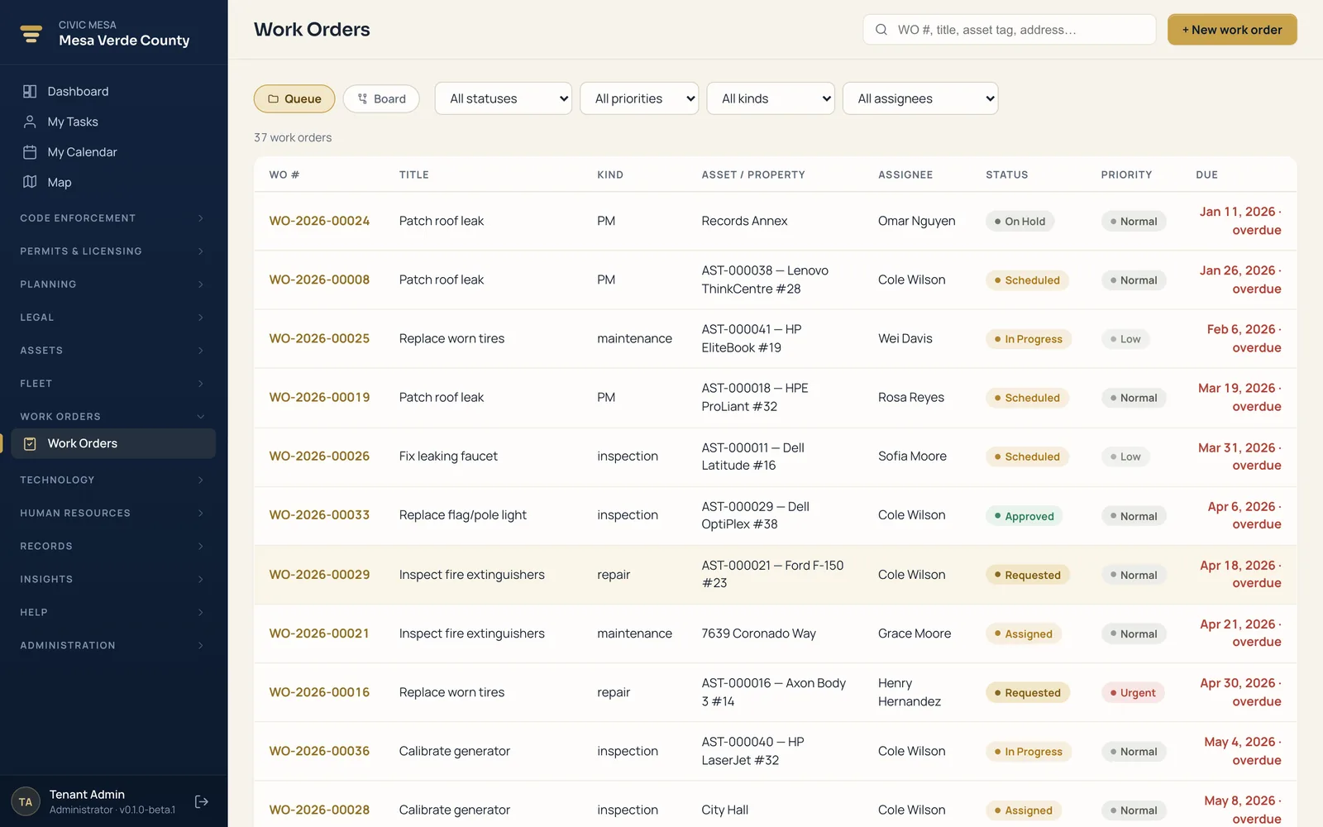1323x827 pixels.
Task: Click Work Orders clipboard icon in sidebar
Action: click(x=30, y=443)
